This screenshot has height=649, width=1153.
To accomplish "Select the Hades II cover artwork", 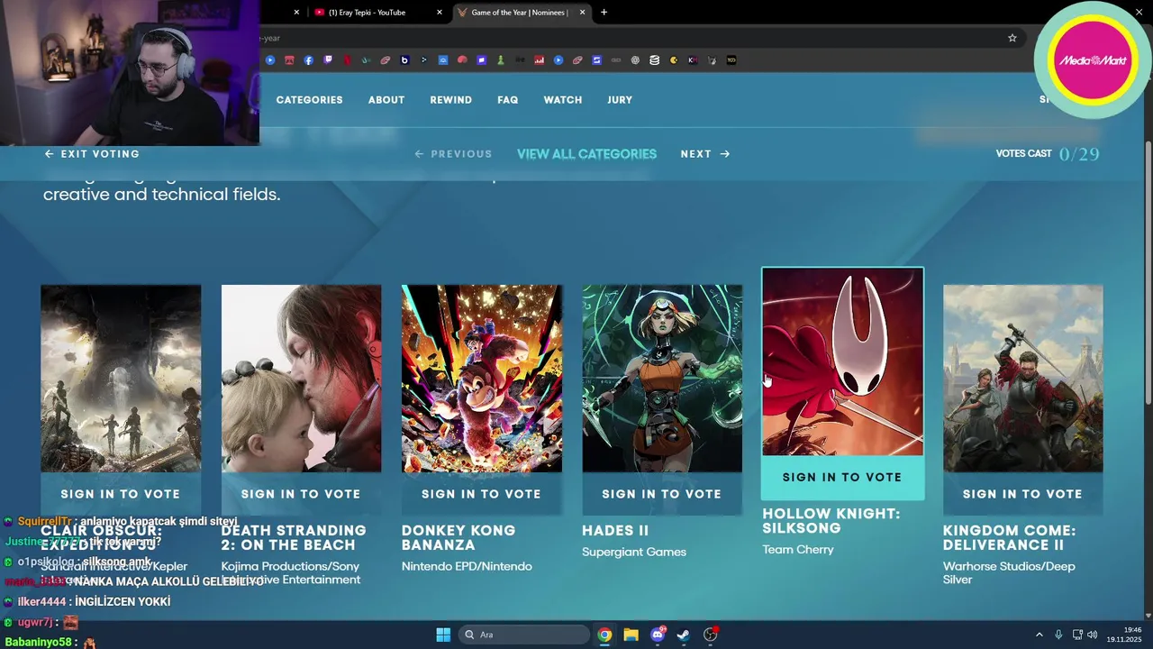I will pyautogui.click(x=662, y=379).
